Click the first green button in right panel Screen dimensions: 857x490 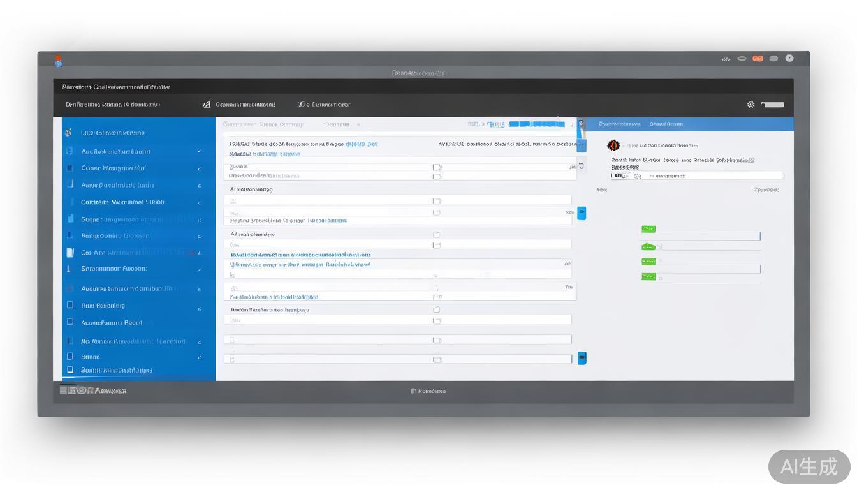pyautogui.click(x=648, y=229)
